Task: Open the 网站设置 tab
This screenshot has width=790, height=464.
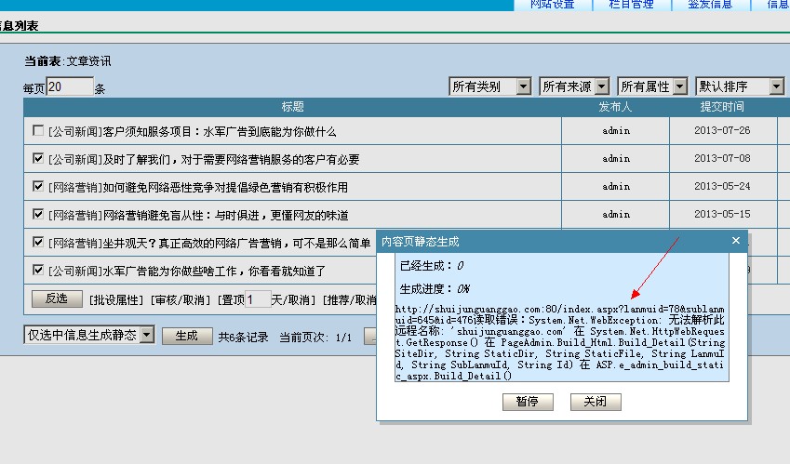Action: (x=553, y=5)
